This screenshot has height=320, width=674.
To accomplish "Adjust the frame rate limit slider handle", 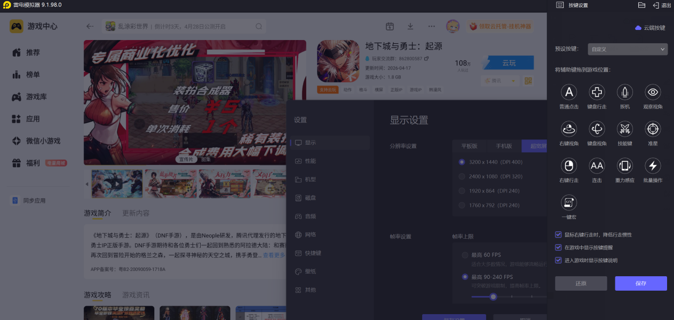I will coord(493,296).
